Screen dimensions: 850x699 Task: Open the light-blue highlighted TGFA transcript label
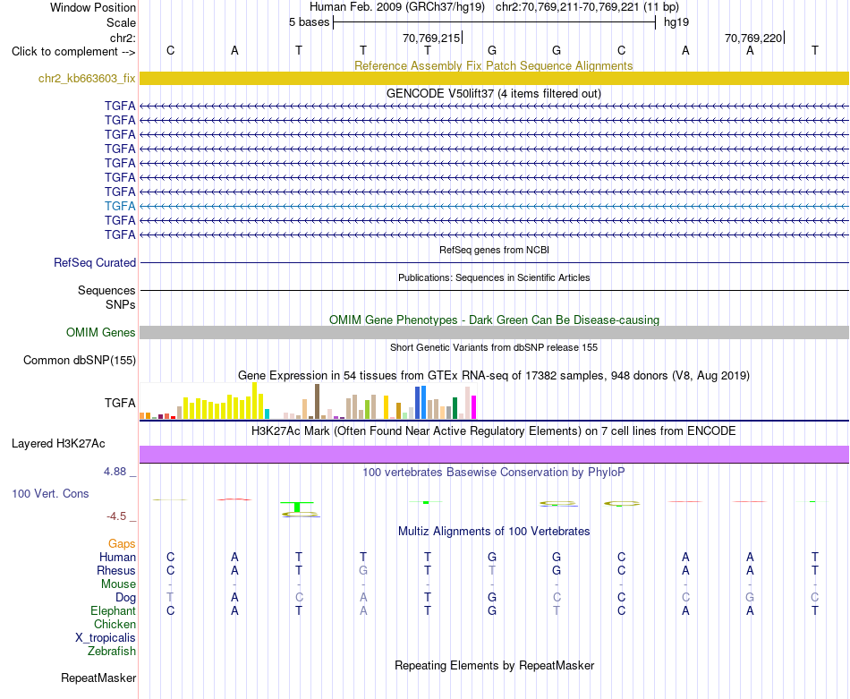pos(120,206)
